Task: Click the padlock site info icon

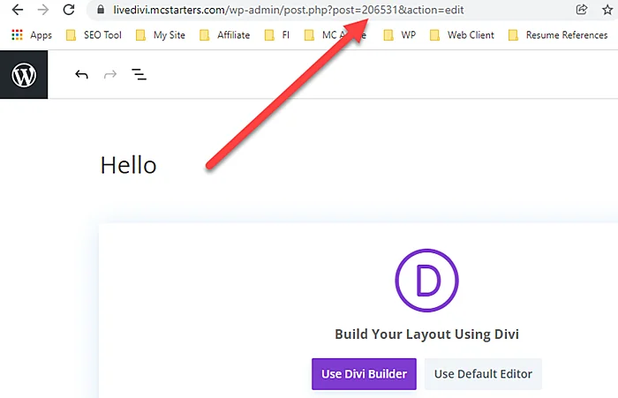Action: [101, 10]
